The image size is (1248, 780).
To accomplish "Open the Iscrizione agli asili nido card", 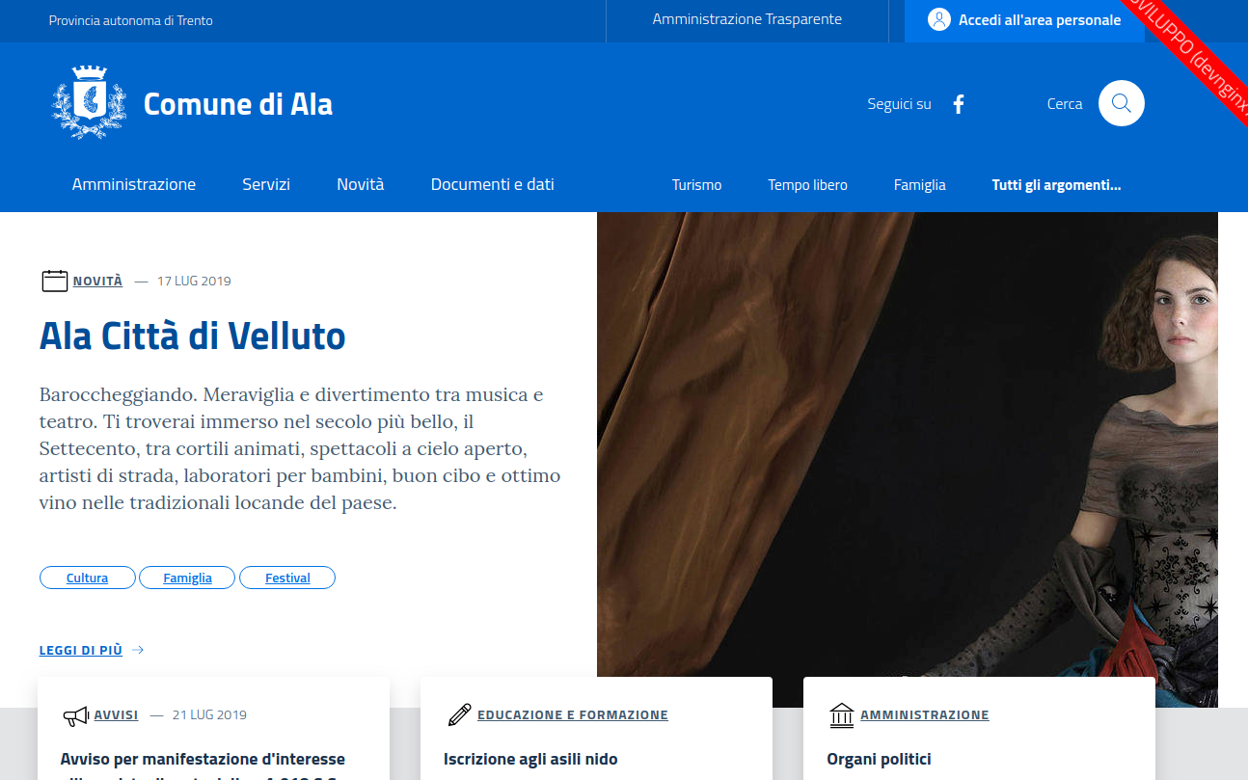I will click(530, 759).
